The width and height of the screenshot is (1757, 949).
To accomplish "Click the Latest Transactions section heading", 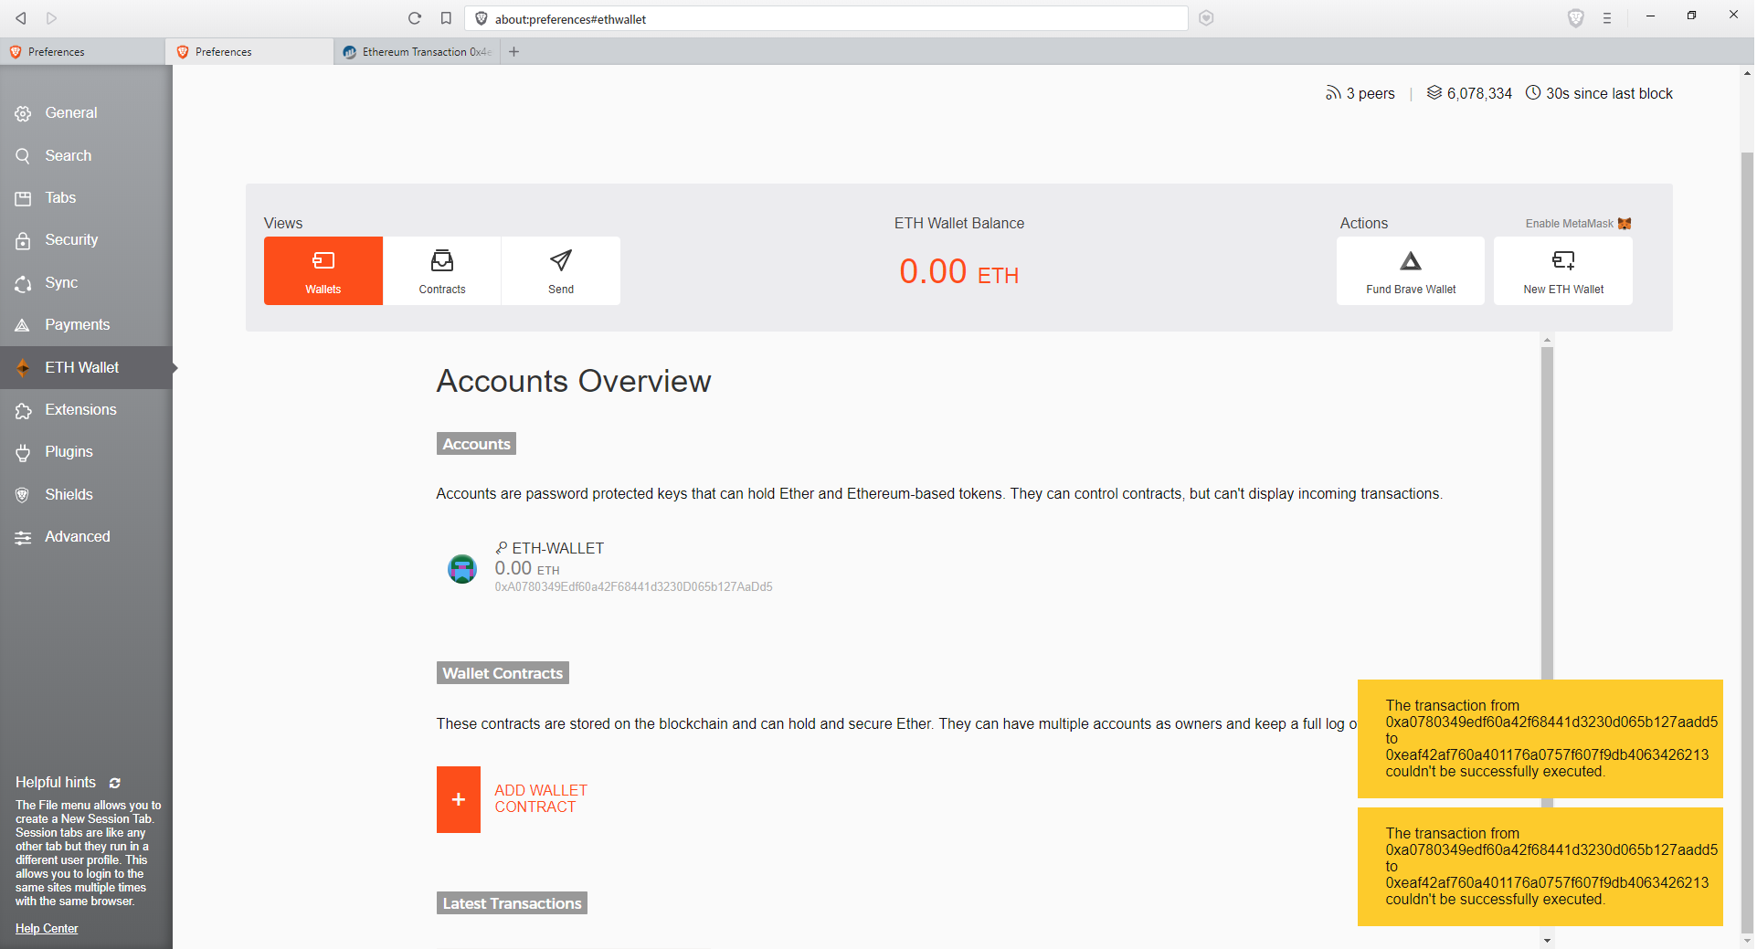I will click(512, 903).
